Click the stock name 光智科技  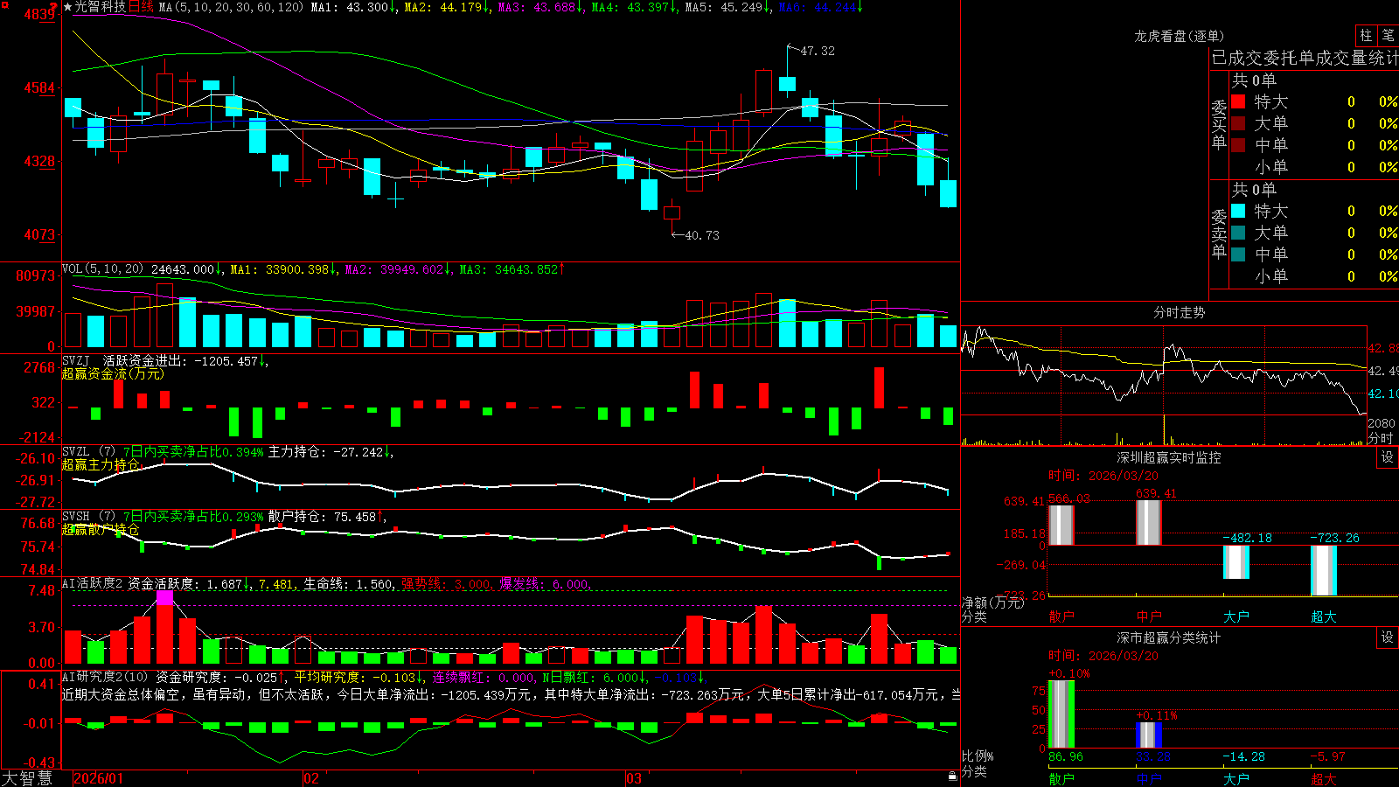pos(100,7)
